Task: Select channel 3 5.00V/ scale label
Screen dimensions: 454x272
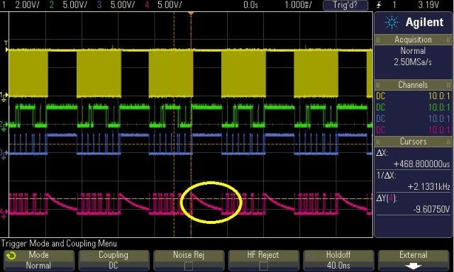Action: [x=123, y=5]
